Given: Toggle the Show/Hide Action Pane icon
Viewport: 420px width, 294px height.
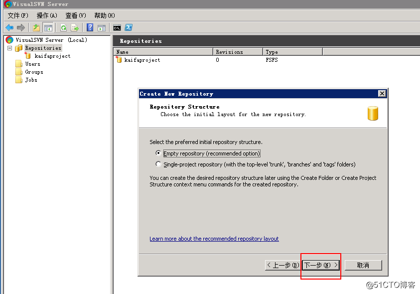Looking at the screenshot, I should tap(102, 27).
